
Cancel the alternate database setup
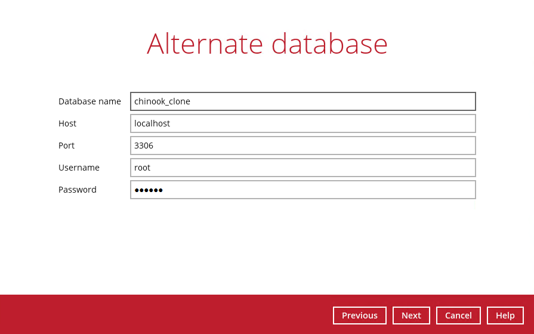(458, 316)
